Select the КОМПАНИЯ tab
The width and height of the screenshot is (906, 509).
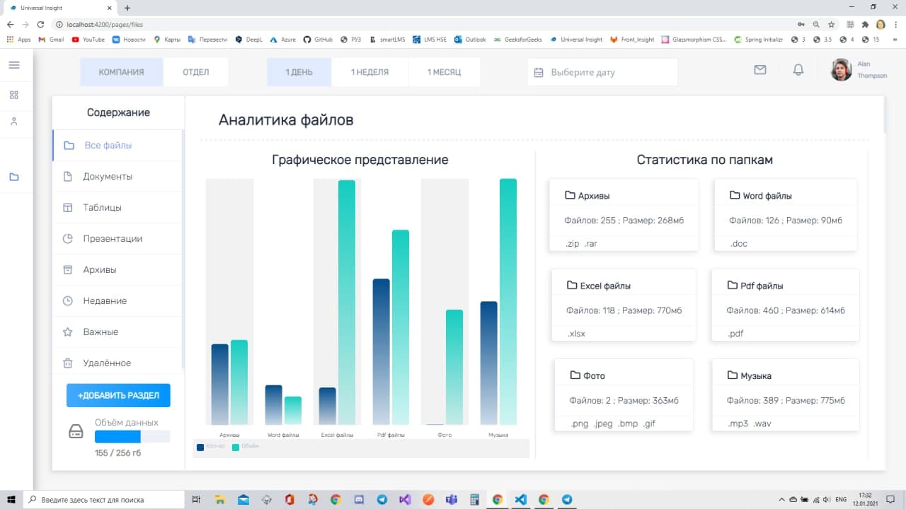click(121, 72)
